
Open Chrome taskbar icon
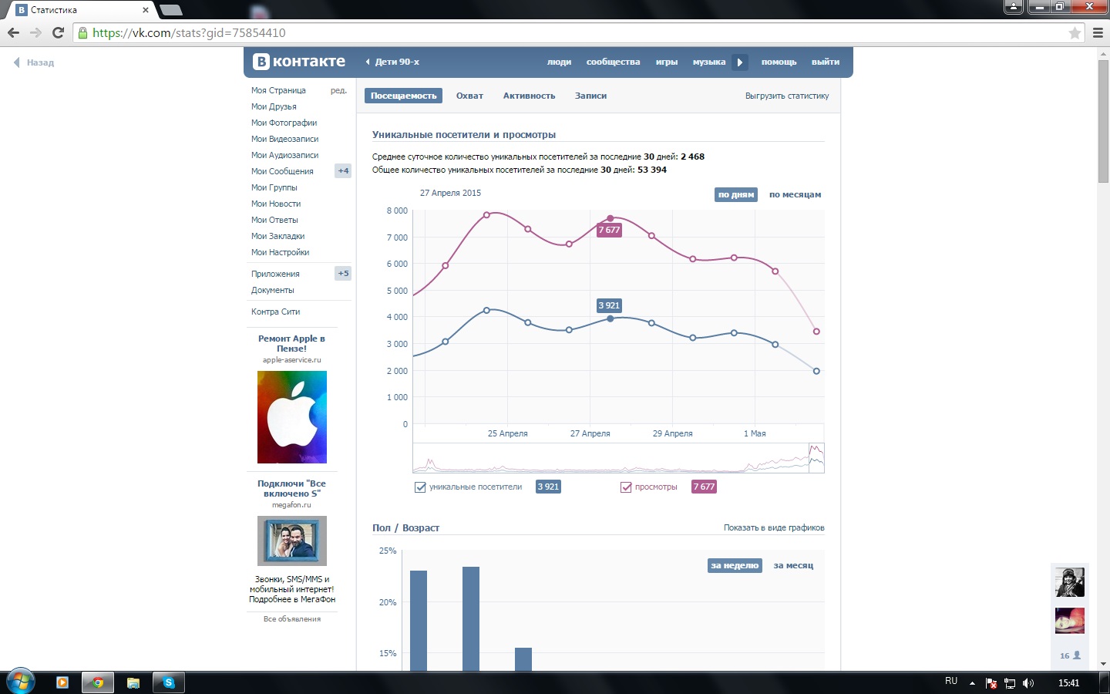98,682
